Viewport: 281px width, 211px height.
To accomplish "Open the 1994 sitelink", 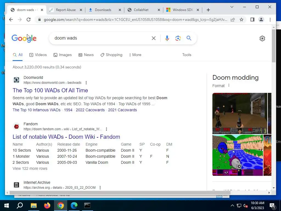I will pos(68,110).
